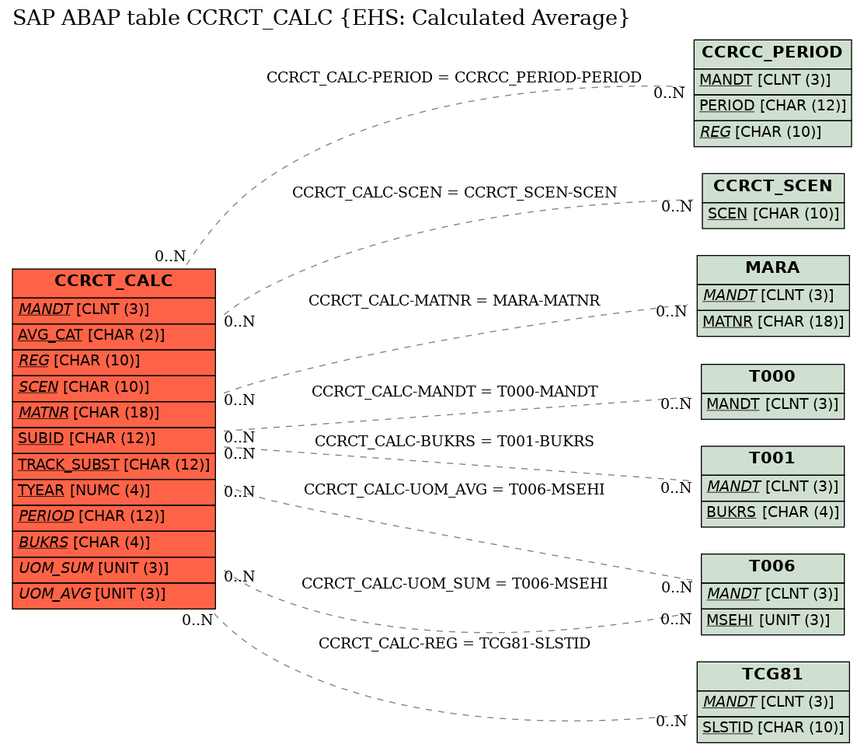Select the label "CCRCT_CALC-UOM_AVG = T006-MSEHI"
Viewport: 864px width, 751px height.
[x=454, y=490]
